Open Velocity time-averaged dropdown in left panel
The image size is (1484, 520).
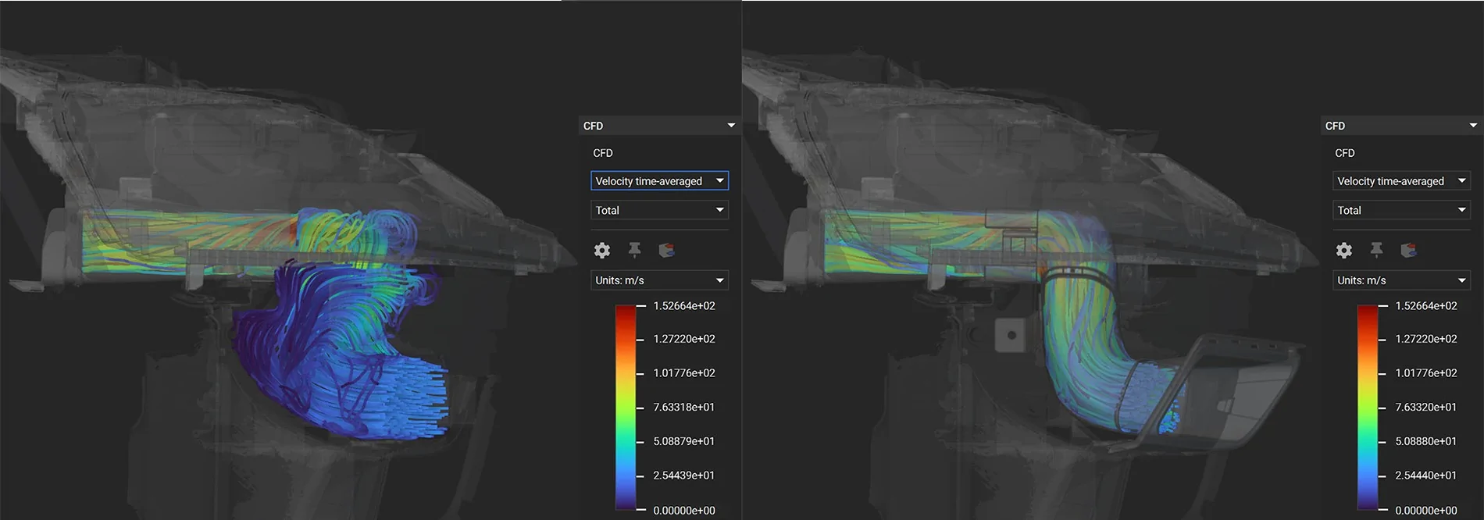[x=659, y=181]
